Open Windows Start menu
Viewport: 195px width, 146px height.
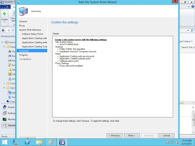[5, 142]
